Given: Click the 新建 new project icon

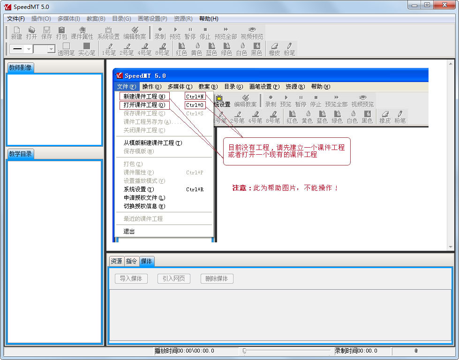Looking at the screenshot, I should pyautogui.click(x=17, y=33).
